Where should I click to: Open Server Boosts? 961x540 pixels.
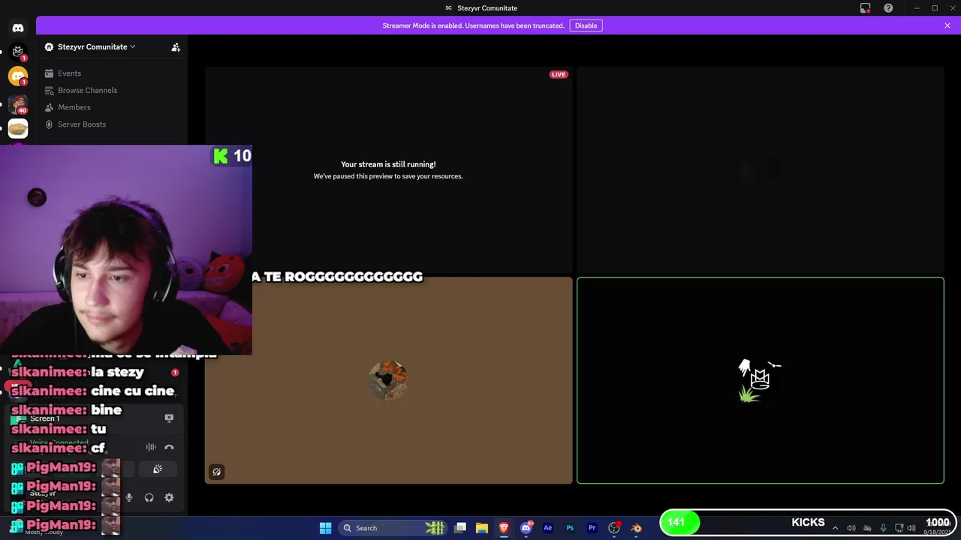click(82, 124)
